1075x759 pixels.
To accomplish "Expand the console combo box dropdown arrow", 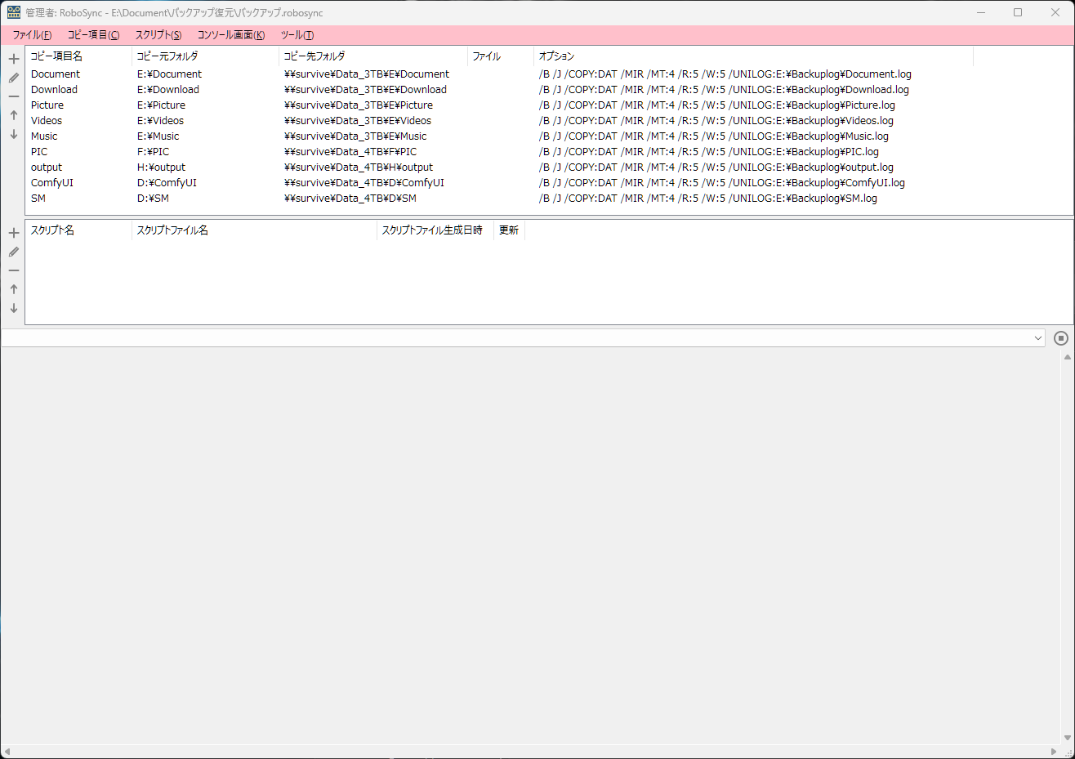I will coord(1038,338).
